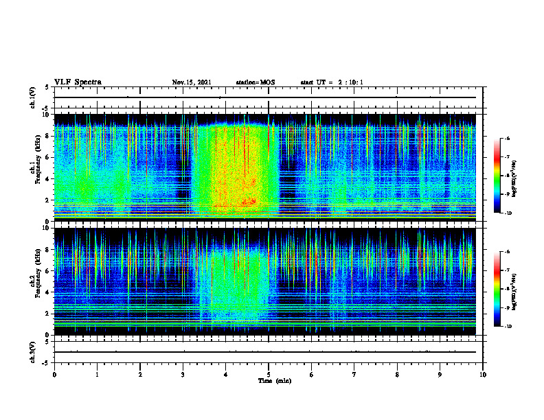Image resolution: width=544 pixels, height=420 pixels.
Task: Click the green broadband burst in ch.2 spectrogram
Action: point(240,284)
